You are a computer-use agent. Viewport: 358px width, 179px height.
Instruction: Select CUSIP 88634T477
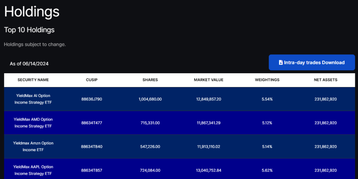pyautogui.click(x=92, y=123)
